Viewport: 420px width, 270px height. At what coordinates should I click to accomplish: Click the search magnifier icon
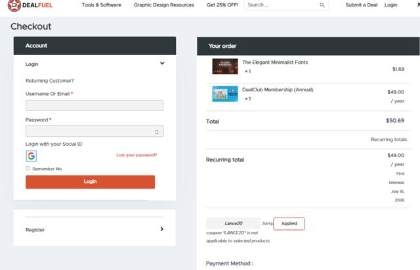pos(322,5)
